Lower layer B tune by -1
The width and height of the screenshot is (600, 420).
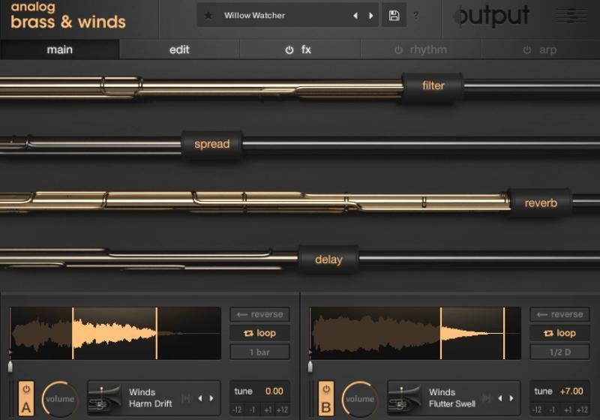pyautogui.click(x=552, y=409)
